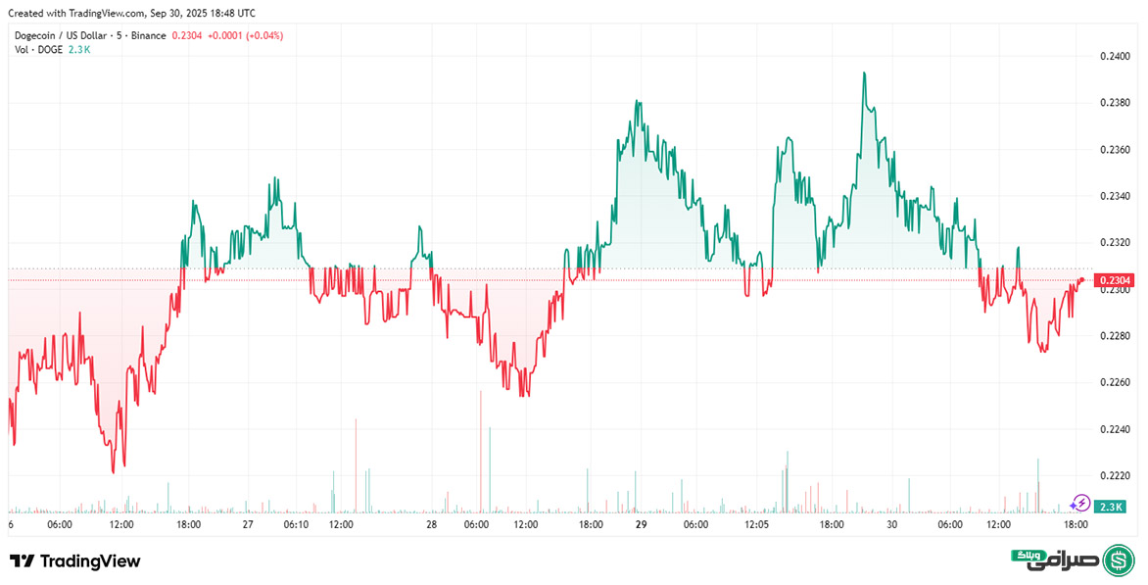
Task: Click the 0.2400 level on the price axis
Action: (x=1114, y=57)
